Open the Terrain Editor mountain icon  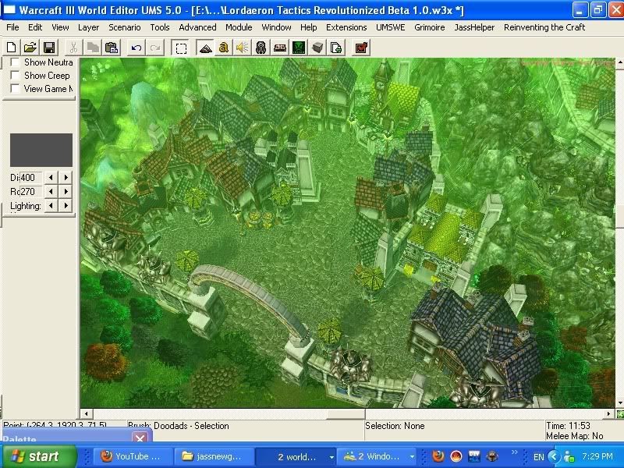205,48
